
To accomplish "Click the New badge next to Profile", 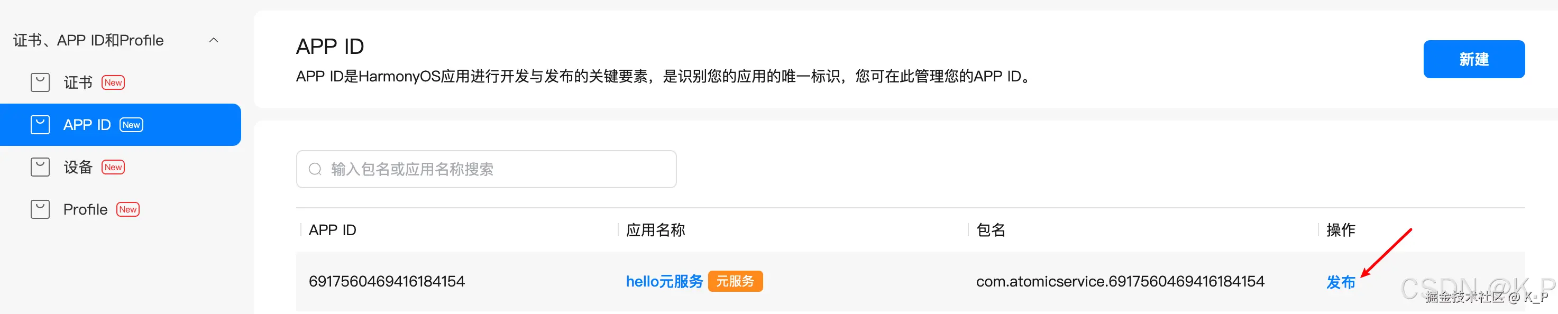I will [127, 209].
